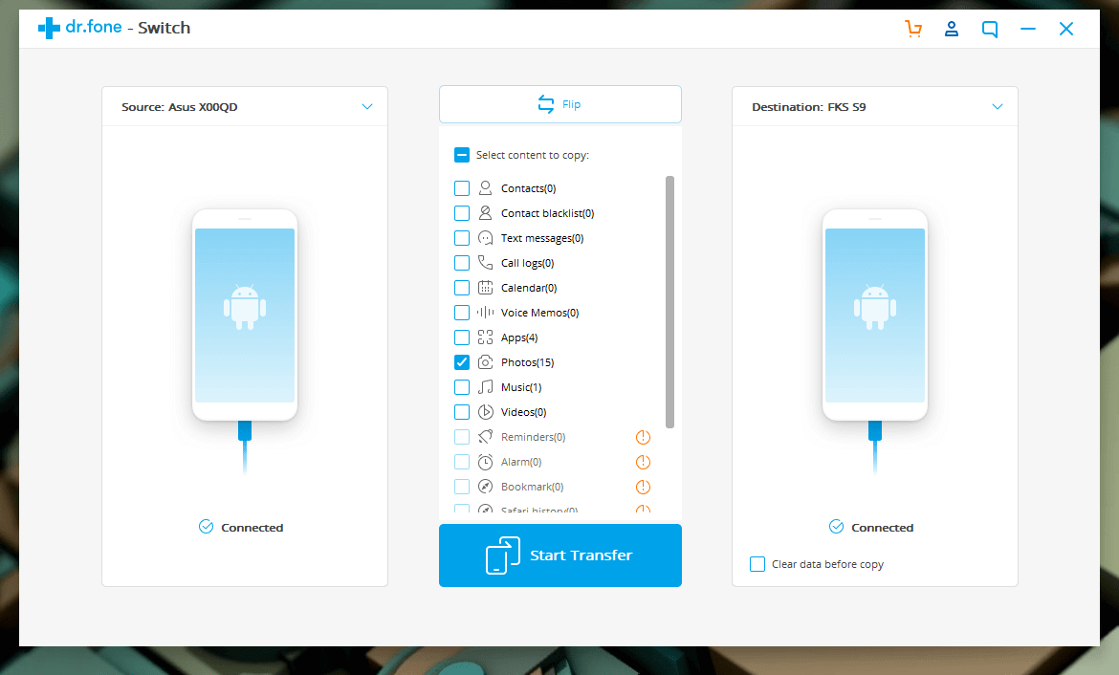Uncheck the Photos checkbox

click(x=462, y=362)
